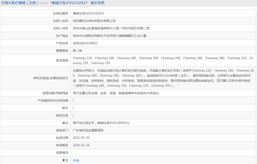This screenshot has width=257, height=164.
Task: Click the 其他内容 label
Action: pos(62,115)
